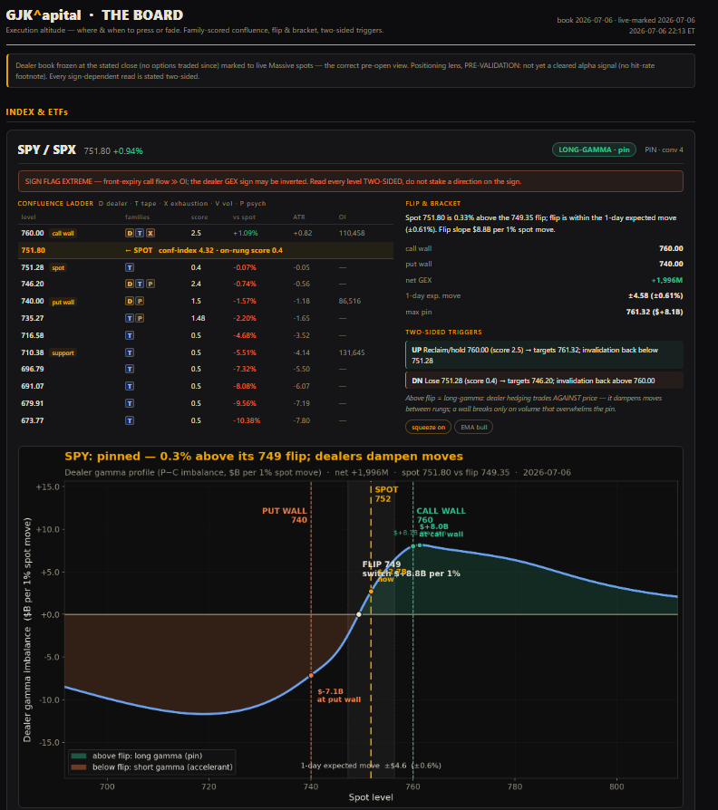Click the T tape badge in the 760.00 row
The image size is (718, 810).
140,233
